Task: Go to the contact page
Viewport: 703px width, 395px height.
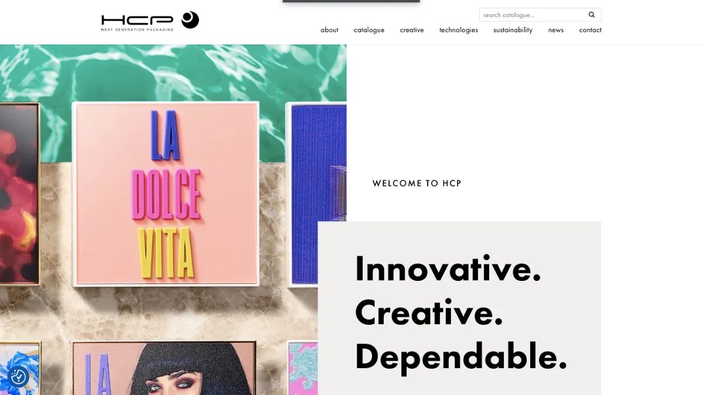Action: pos(590,30)
